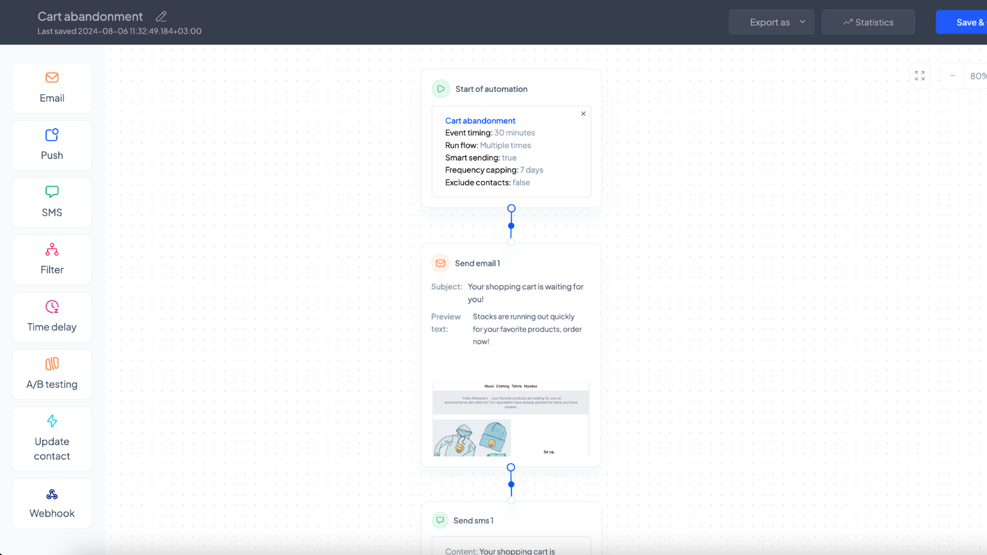This screenshot has height=555, width=987.
Task: Click the email template preview thumbnail
Action: tap(511, 419)
